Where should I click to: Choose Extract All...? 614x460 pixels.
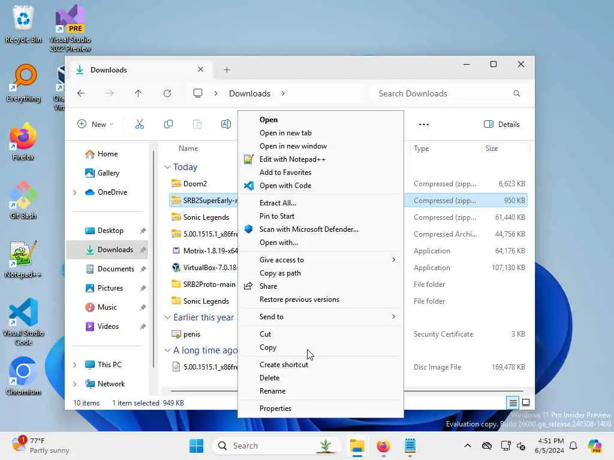click(321, 202)
